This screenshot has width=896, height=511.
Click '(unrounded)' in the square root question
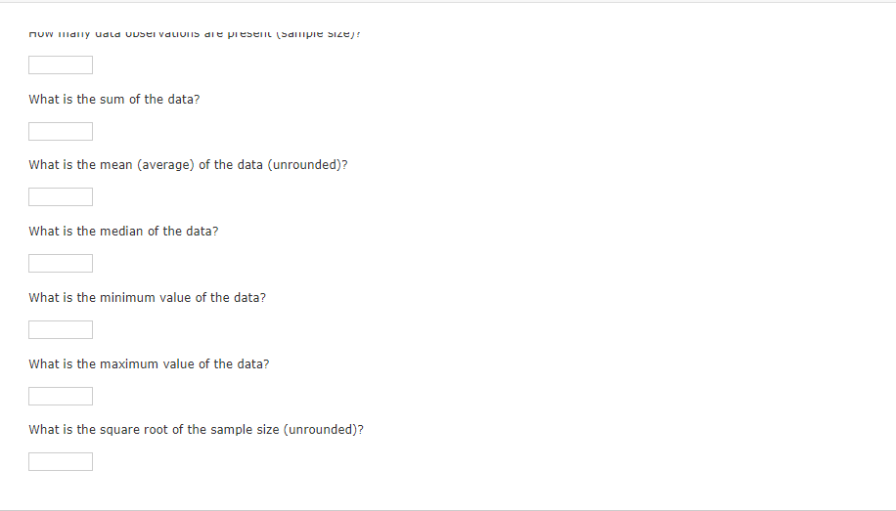click(x=323, y=430)
